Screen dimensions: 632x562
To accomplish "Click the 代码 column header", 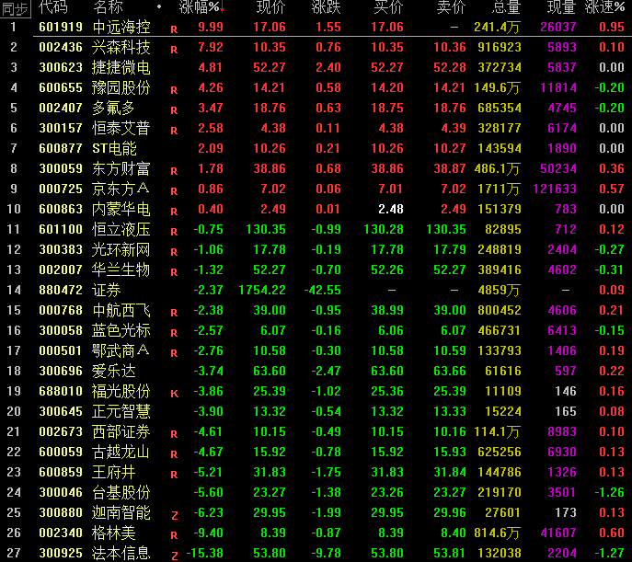I will click(53, 6).
